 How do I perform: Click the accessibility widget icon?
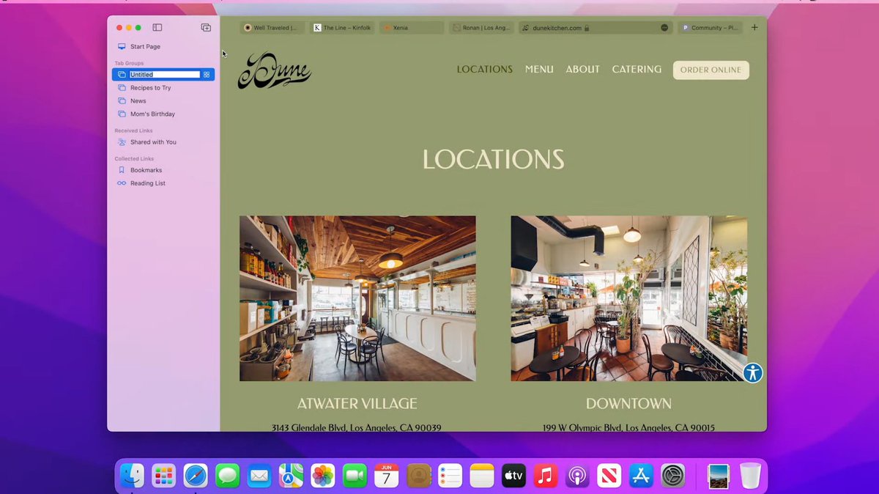click(x=752, y=373)
